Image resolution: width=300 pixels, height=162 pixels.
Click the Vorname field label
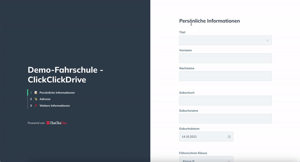pyautogui.click(x=185, y=50)
